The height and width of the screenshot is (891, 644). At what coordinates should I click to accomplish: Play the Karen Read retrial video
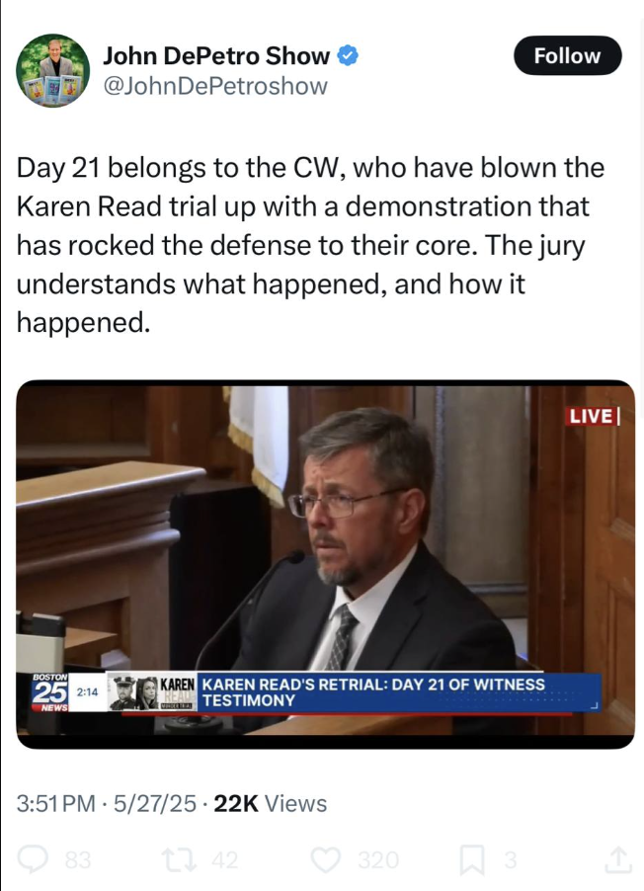coord(325,564)
